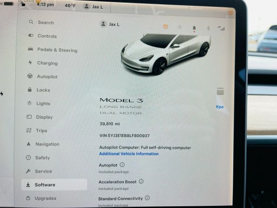Open Additional Vehicle Information link
The width and height of the screenshot is (277, 208).
point(129,154)
